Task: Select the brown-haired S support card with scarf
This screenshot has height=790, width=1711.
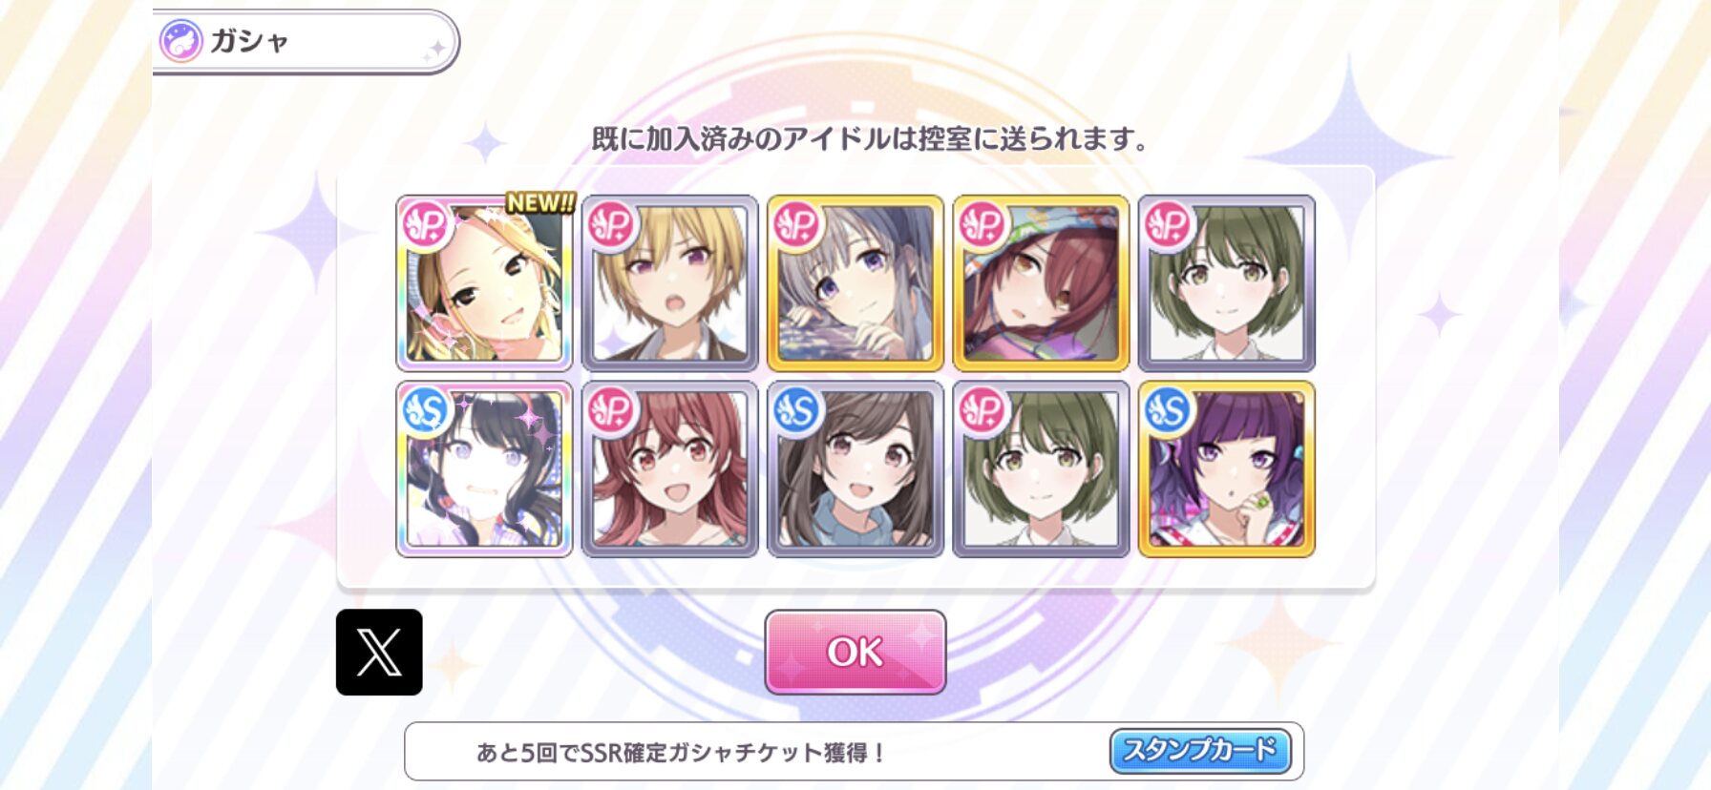Action: (855, 469)
